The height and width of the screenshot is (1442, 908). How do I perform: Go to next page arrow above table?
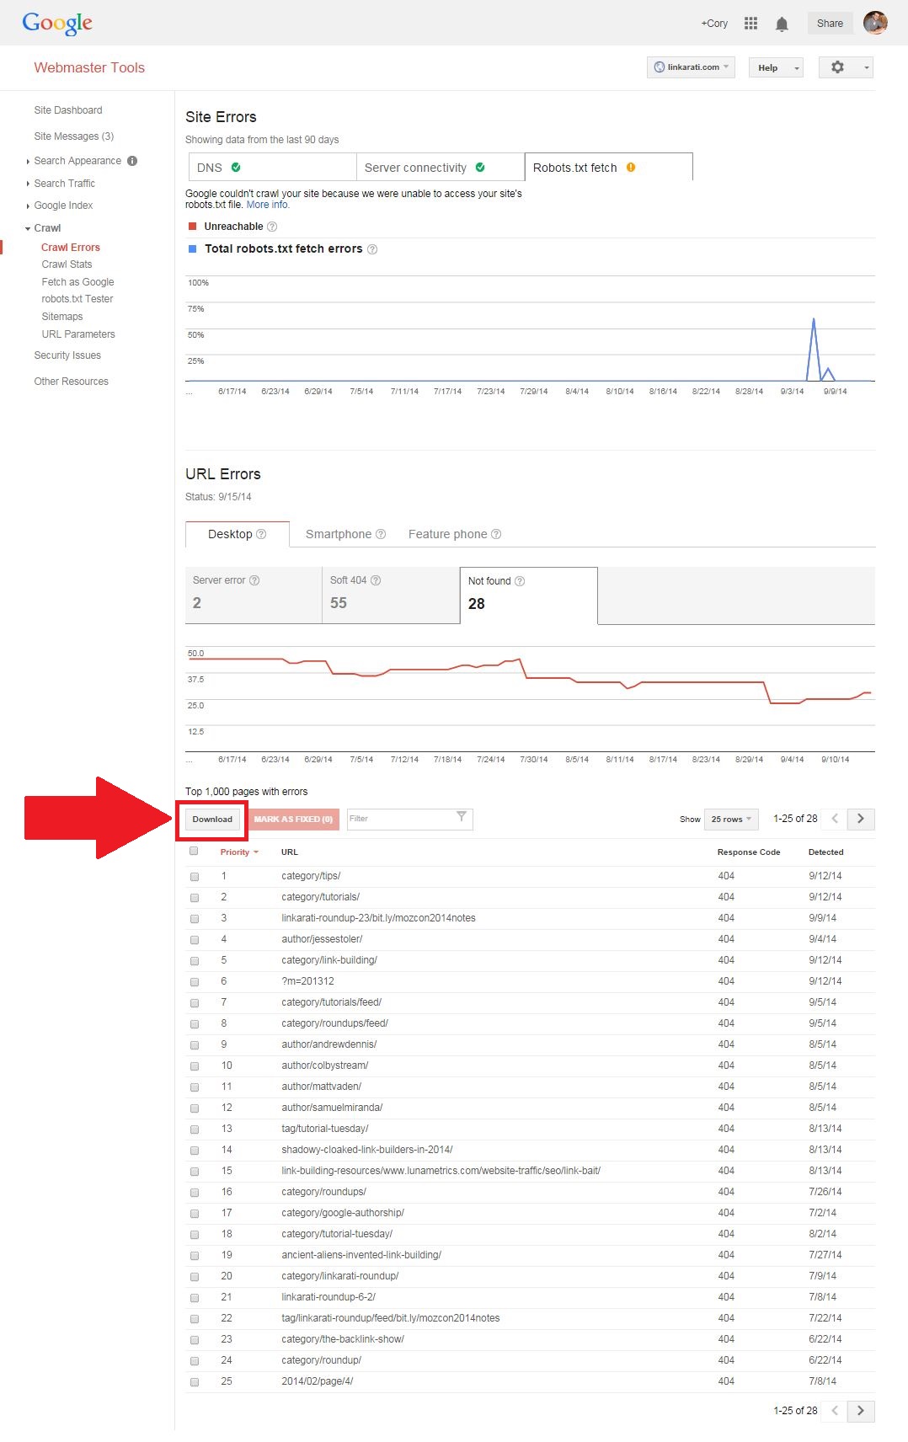click(x=861, y=819)
